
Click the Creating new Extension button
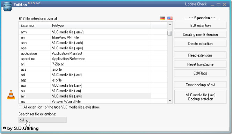click(200, 35)
